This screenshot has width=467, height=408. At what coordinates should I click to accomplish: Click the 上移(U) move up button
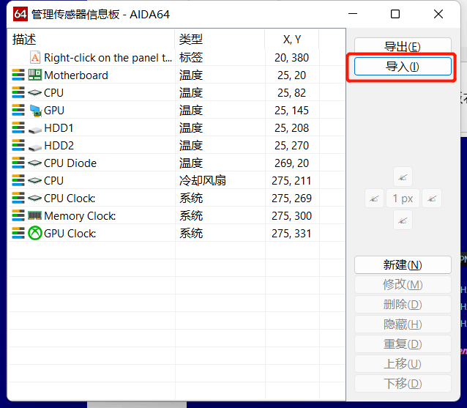(403, 363)
